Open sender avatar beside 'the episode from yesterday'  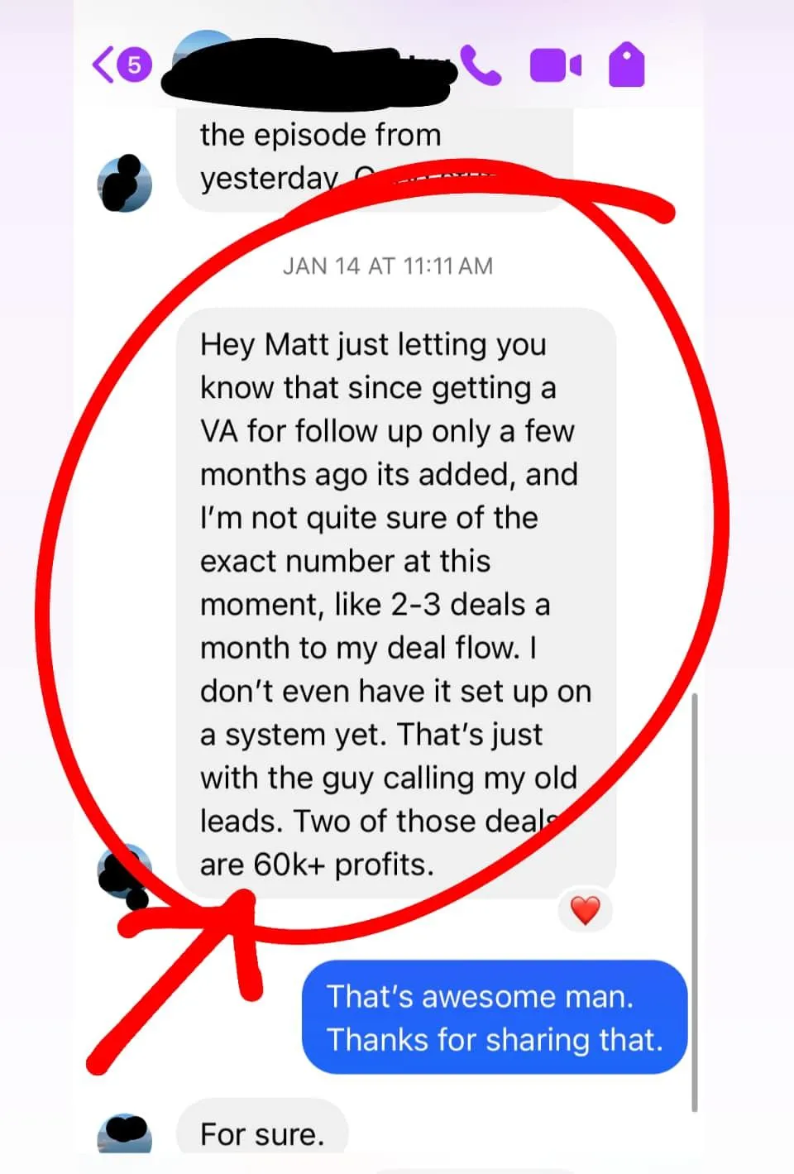click(x=125, y=183)
